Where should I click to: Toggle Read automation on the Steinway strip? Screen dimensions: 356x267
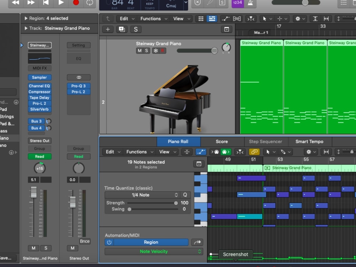pyautogui.click(x=40, y=156)
